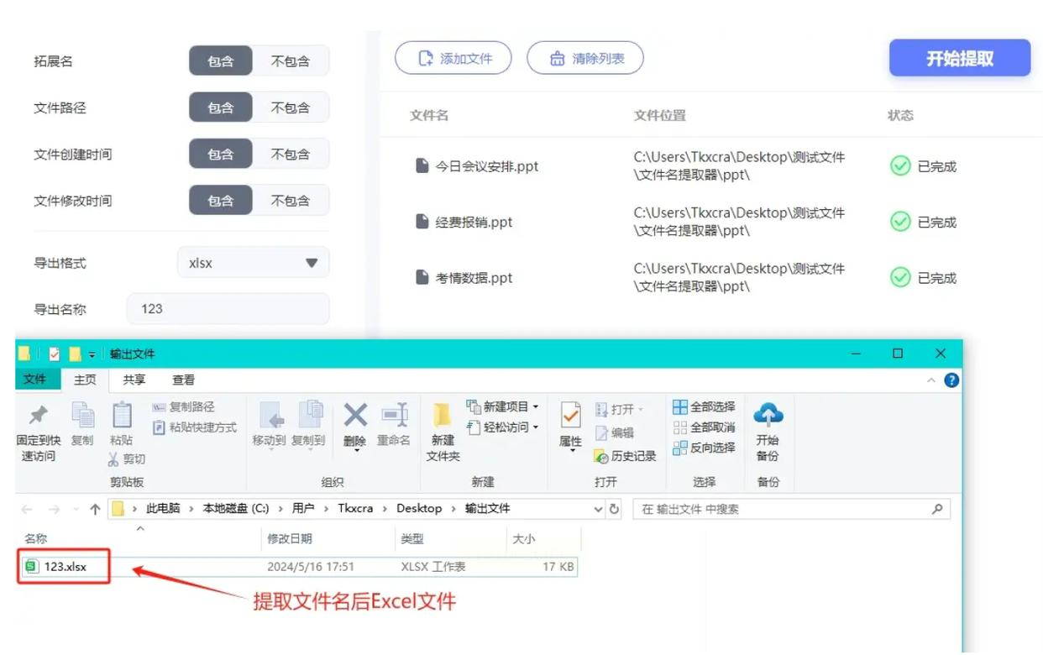Click 全部取消 in ribbon
This screenshot has width=1043, height=655.
click(x=704, y=427)
